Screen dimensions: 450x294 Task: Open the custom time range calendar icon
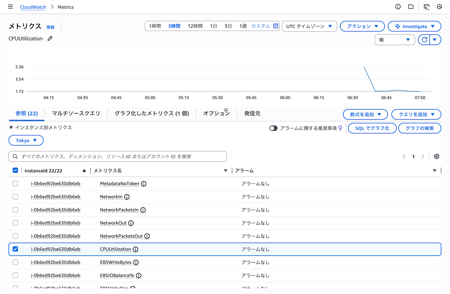[x=276, y=26]
